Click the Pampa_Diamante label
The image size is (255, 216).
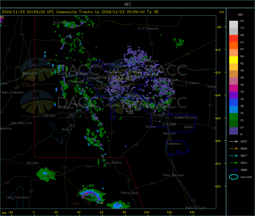(x=12, y=92)
